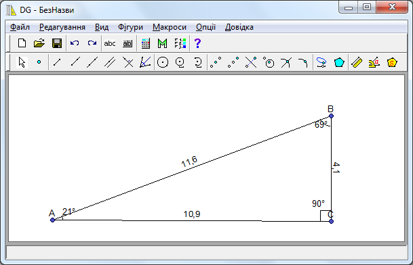Select the Point symmetry tool
The width and height of the screenshot is (413, 265).
[x=233, y=62]
